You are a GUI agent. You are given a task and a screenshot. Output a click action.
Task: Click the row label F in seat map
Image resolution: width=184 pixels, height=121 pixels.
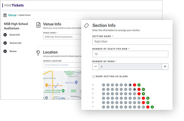93,107
